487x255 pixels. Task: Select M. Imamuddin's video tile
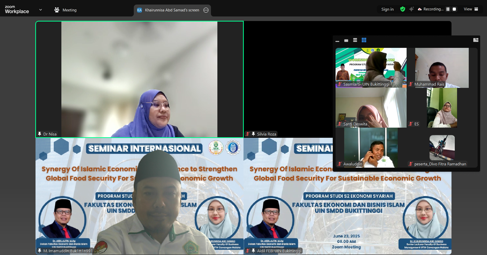[x=140, y=196]
